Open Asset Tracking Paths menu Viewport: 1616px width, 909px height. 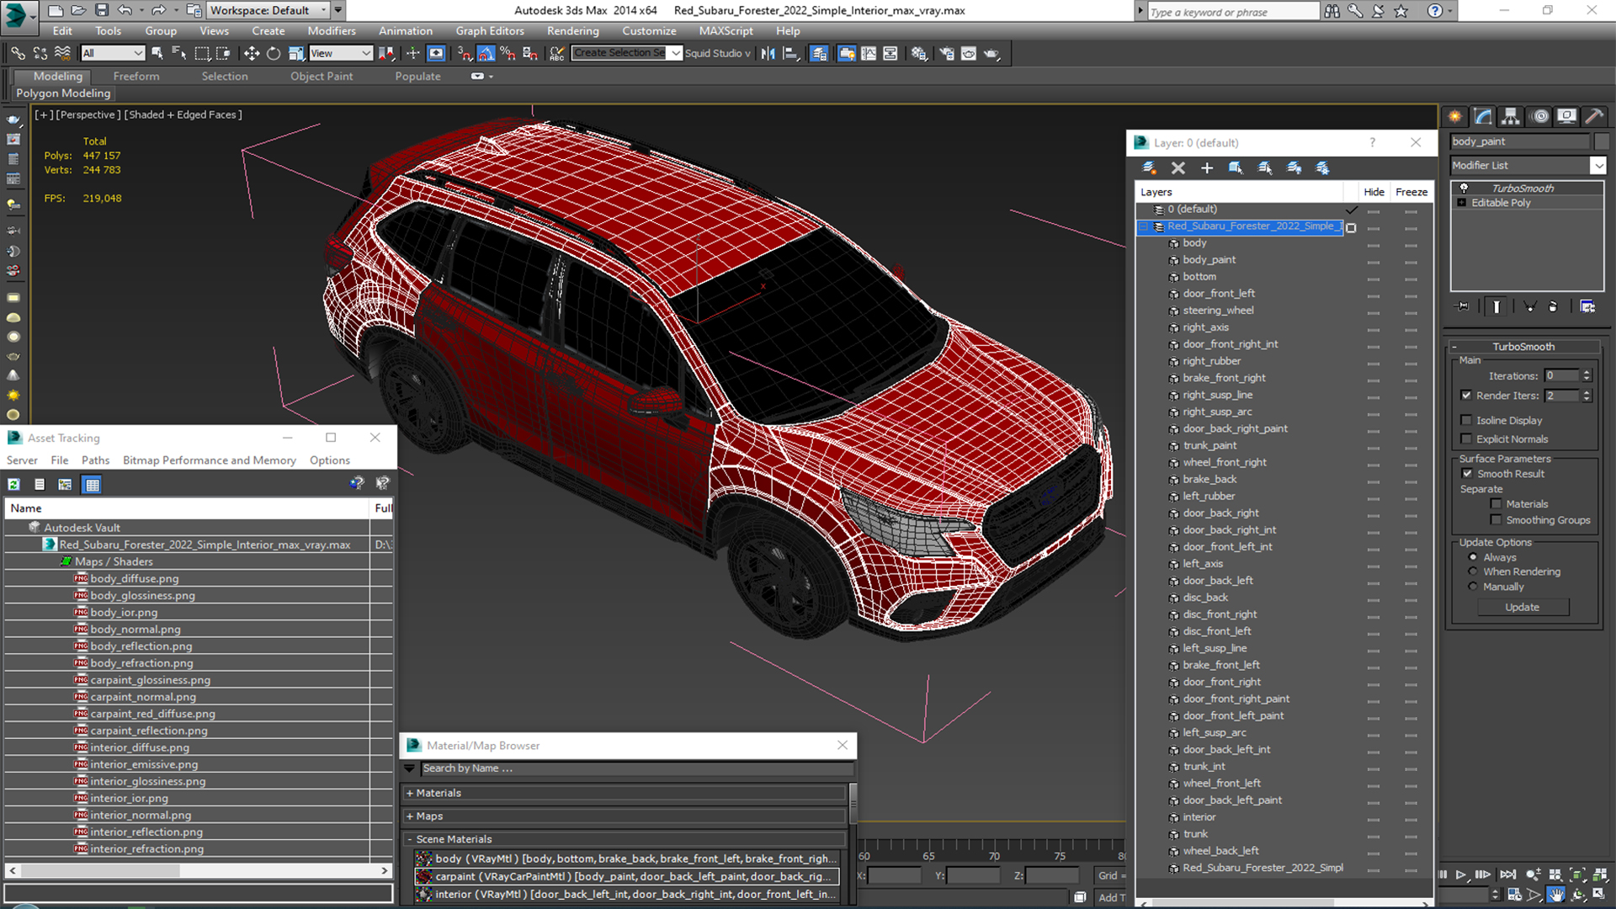pyautogui.click(x=95, y=460)
